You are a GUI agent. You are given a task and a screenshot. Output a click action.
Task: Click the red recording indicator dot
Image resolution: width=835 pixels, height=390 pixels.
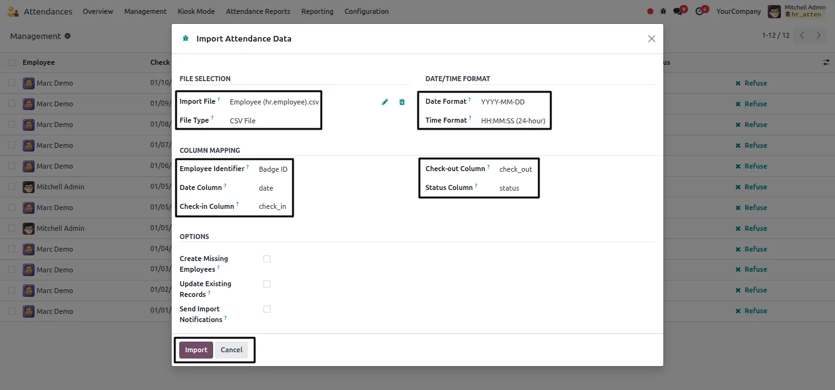coord(650,11)
